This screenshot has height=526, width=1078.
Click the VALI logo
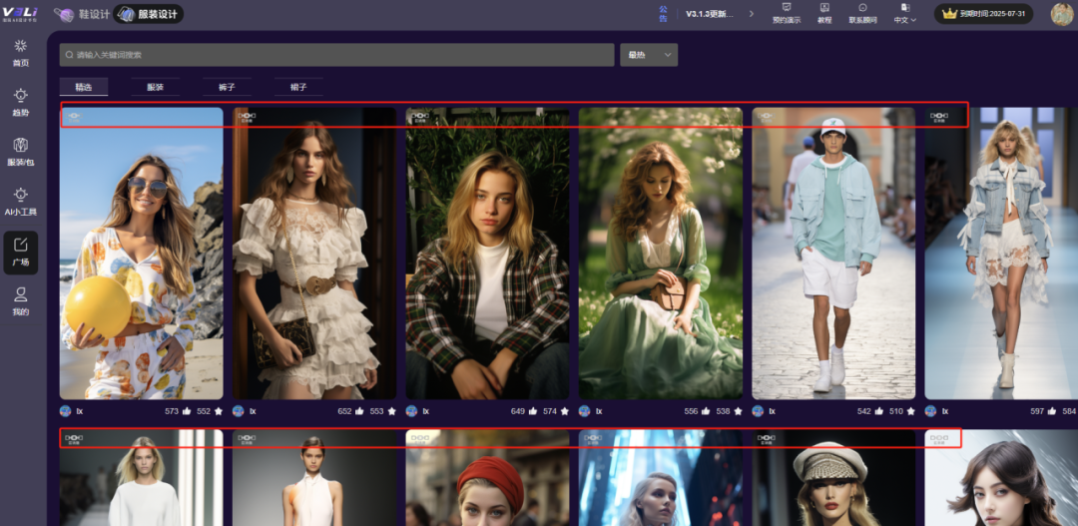pos(19,14)
